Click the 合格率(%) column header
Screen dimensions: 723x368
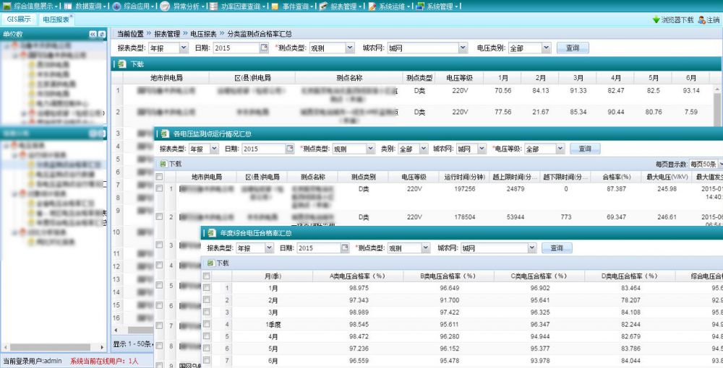point(616,177)
